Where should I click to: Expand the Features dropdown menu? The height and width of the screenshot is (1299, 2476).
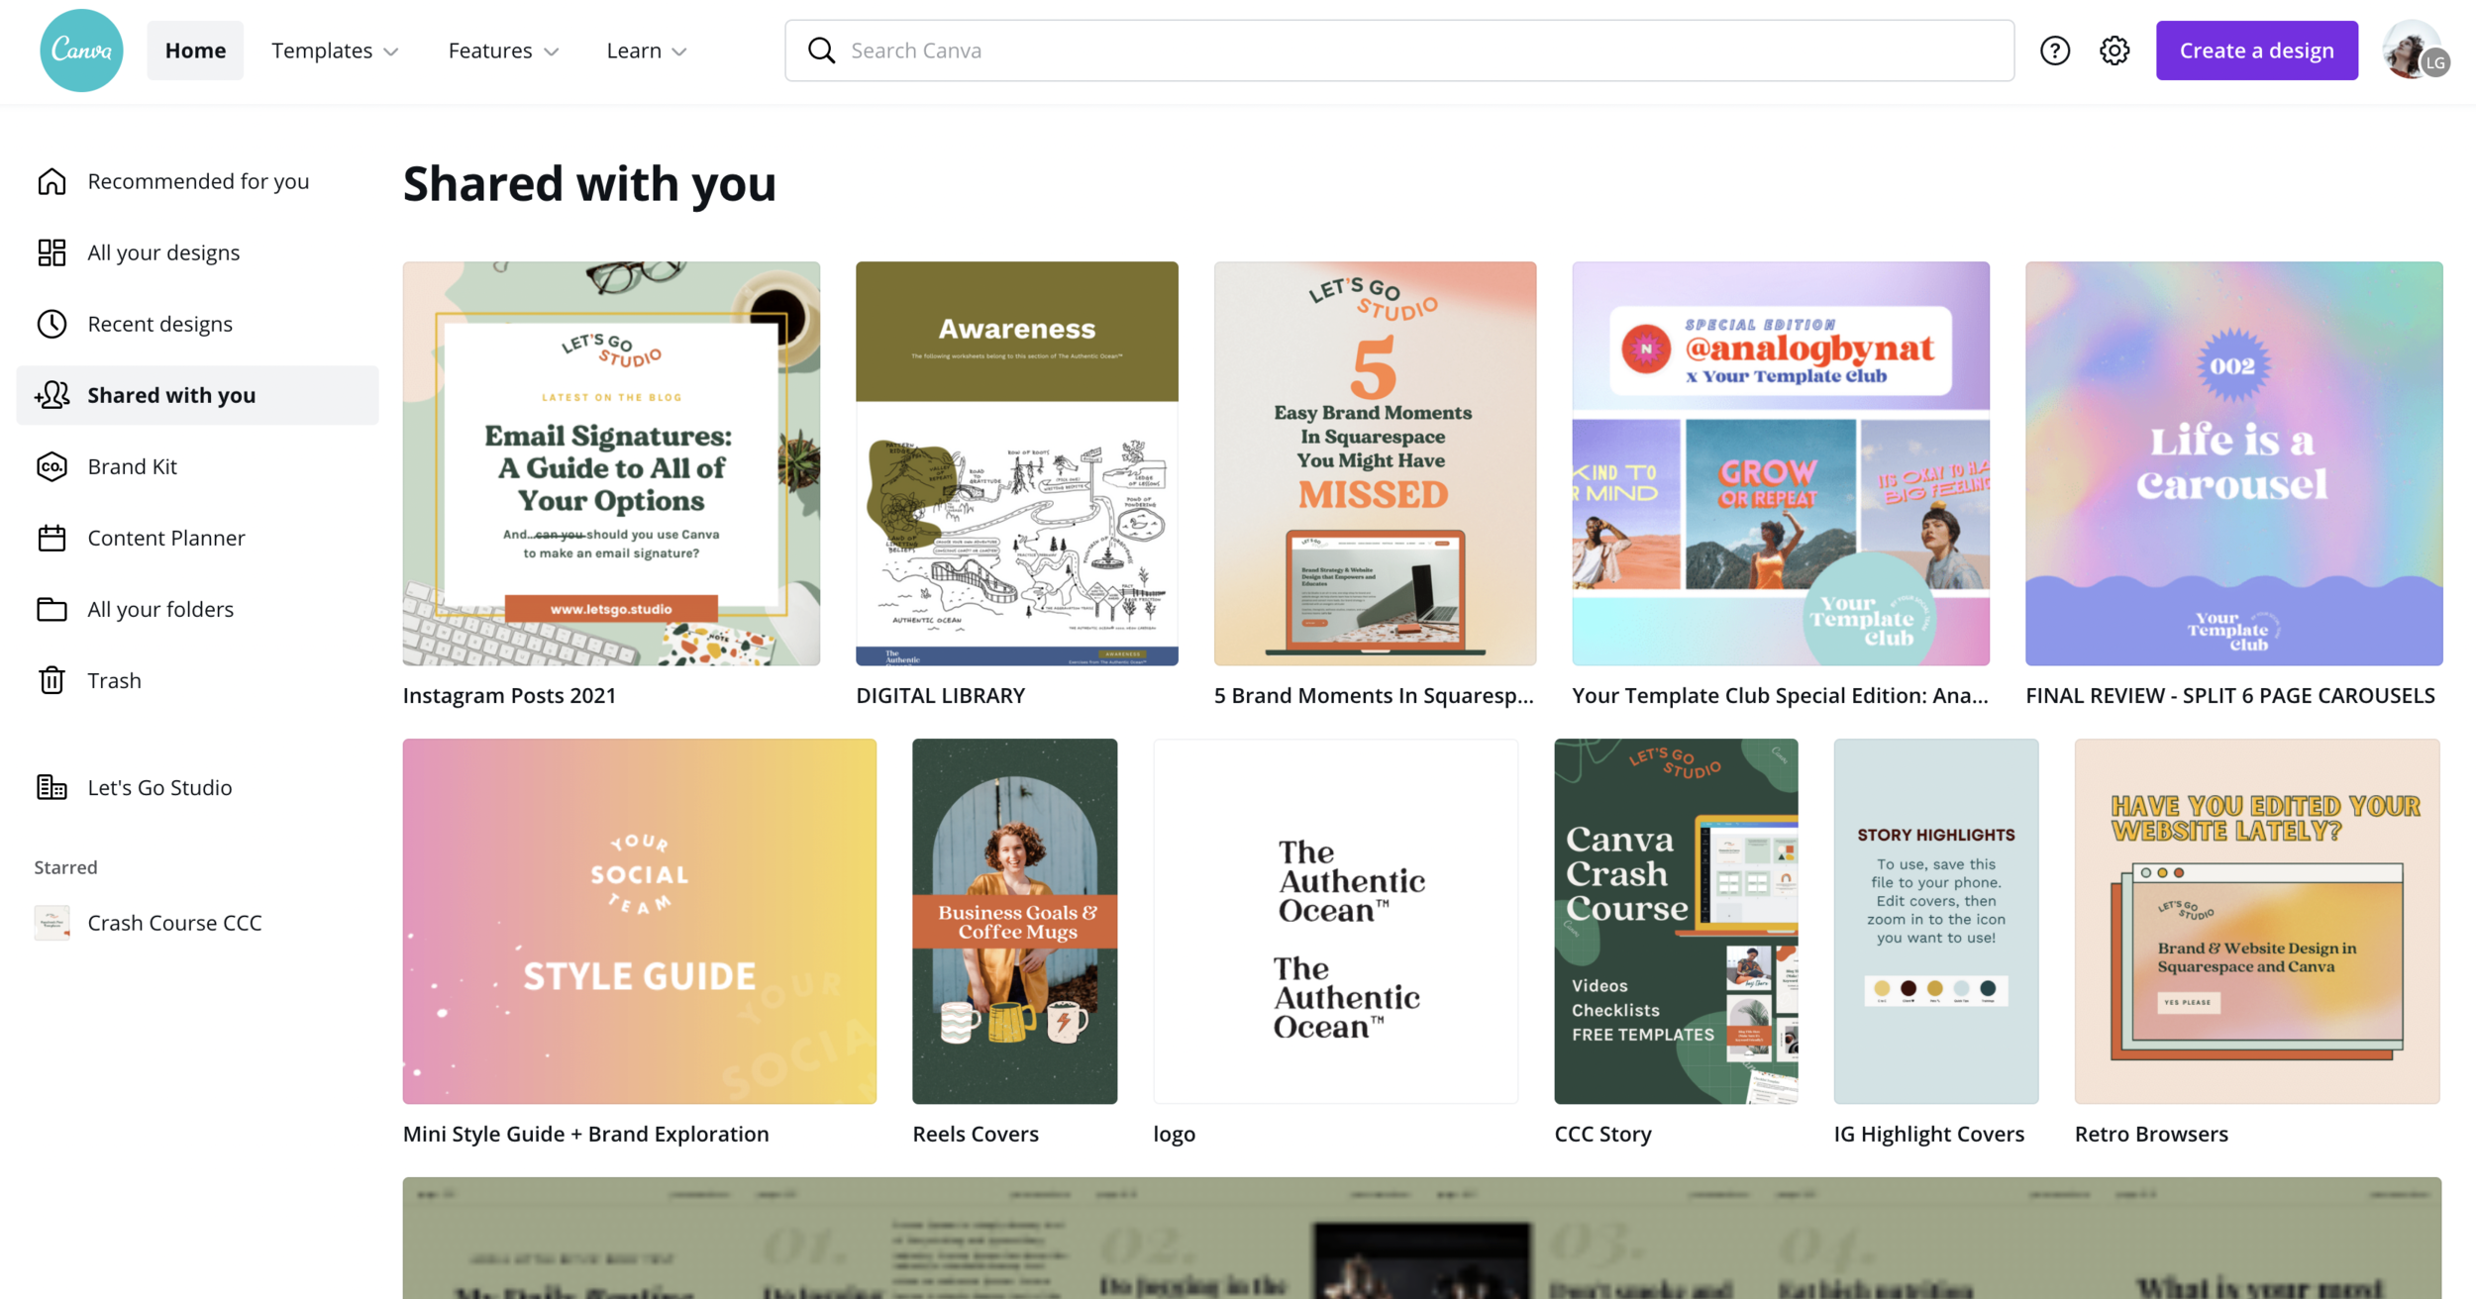[503, 50]
